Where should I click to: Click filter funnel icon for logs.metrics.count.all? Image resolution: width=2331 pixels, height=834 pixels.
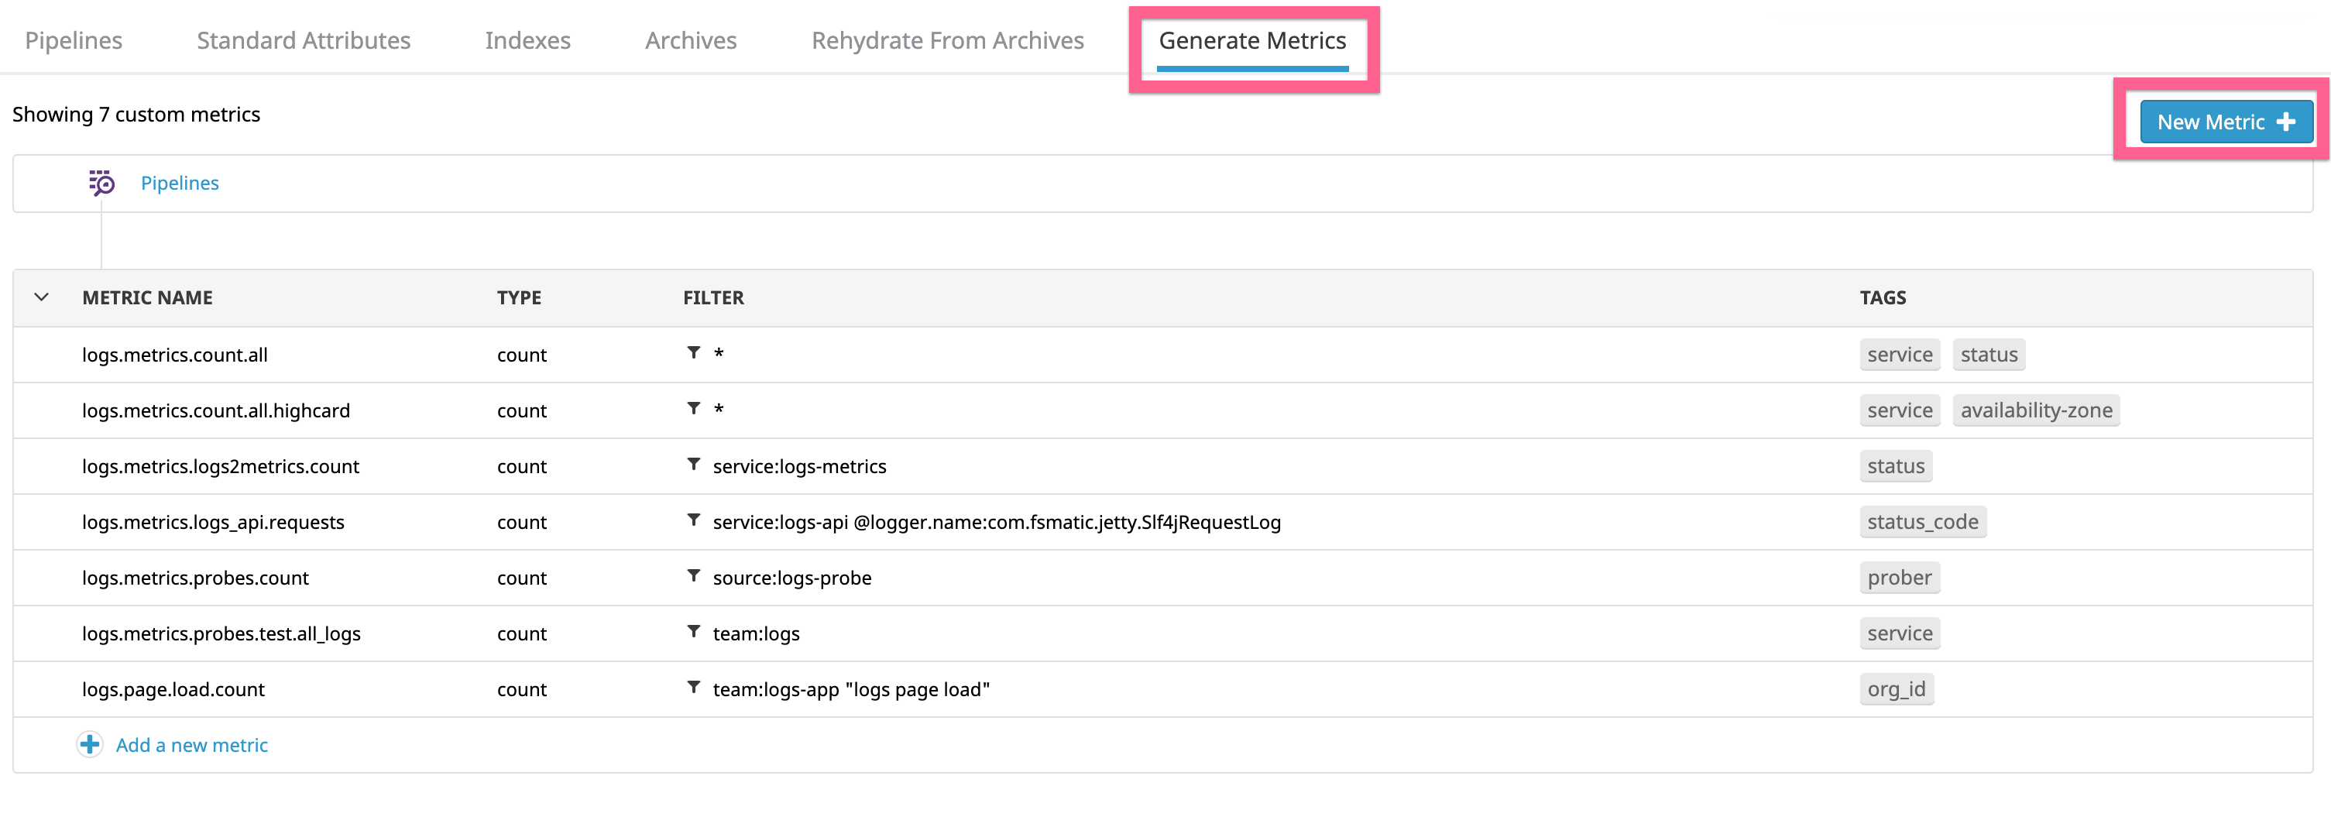click(x=693, y=353)
